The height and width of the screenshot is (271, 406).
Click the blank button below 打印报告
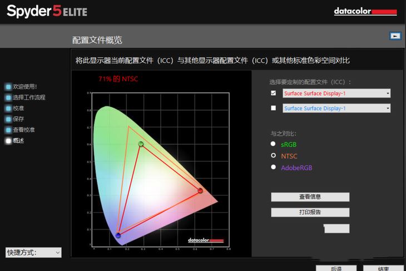[336, 229]
